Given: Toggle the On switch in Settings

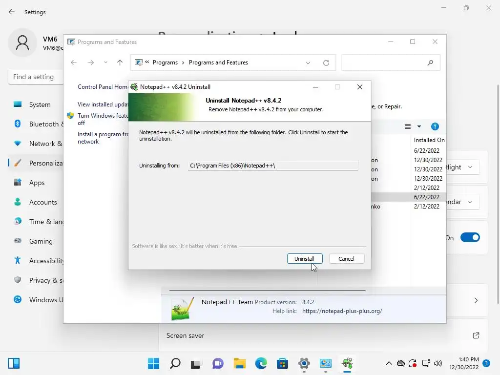Looking at the screenshot, I should pyautogui.click(x=470, y=238).
